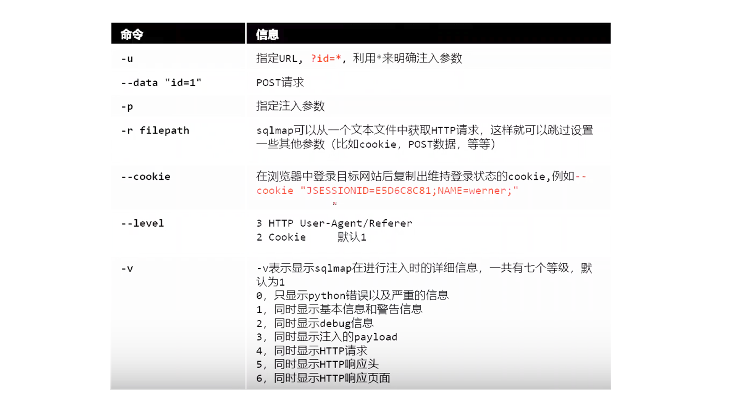733x412 pixels.
Task: Click the 信息 column header
Action: (429, 34)
